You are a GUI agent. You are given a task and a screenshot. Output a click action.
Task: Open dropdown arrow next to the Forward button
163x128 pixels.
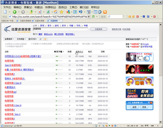(27, 12)
